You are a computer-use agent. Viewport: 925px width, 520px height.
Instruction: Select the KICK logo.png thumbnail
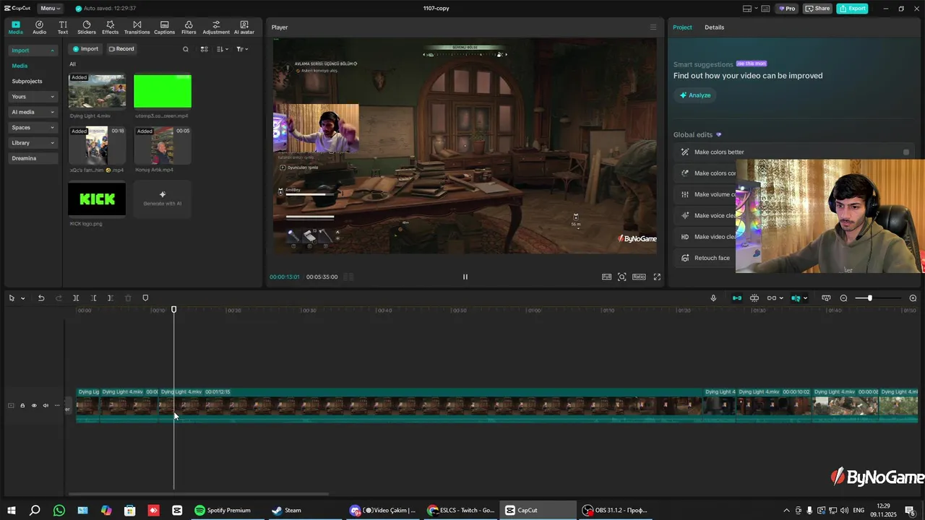97,199
